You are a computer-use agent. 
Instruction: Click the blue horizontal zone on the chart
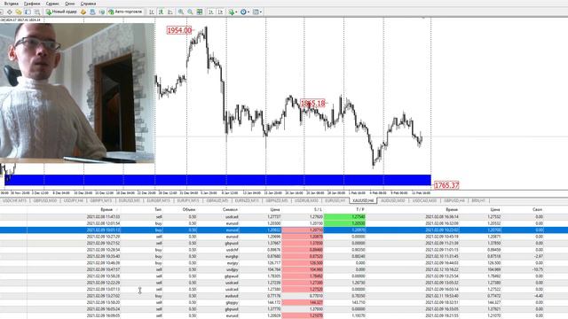tap(217, 180)
